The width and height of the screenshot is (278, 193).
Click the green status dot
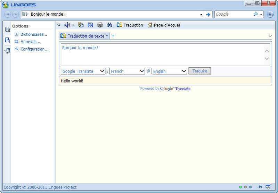click(x=240, y=187)
